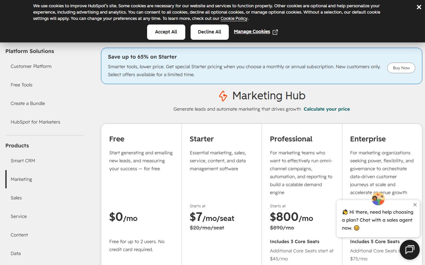Image resolution: width=425 pixels, height=265 pixels.
Task: Open HubSpot for Marketers
Action: (x=36, y=122)
